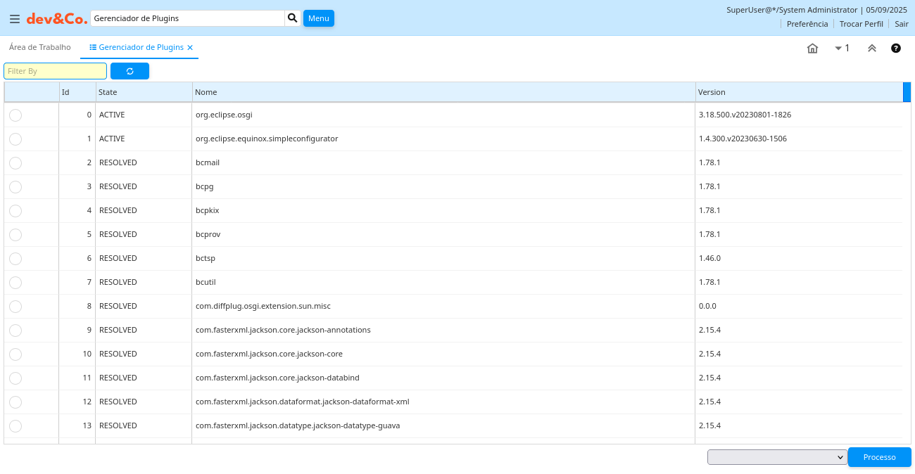Click the org.eclipse.equinox.simpleconfigurator cell

pyautogui.click(x=443, y=139)
